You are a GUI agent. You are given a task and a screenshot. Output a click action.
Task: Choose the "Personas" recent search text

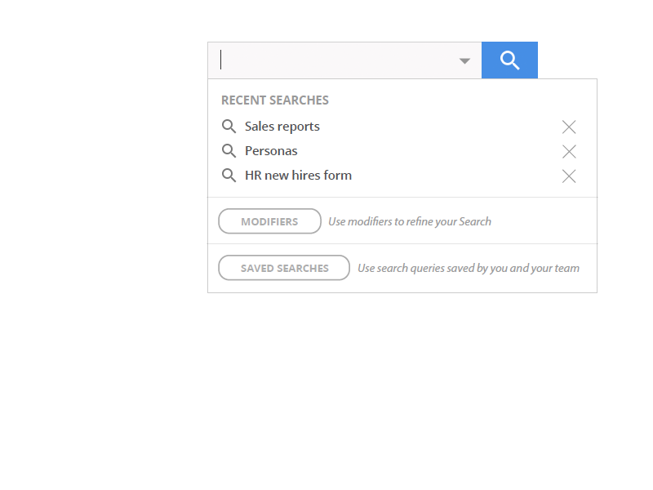(x=271, y=151)
